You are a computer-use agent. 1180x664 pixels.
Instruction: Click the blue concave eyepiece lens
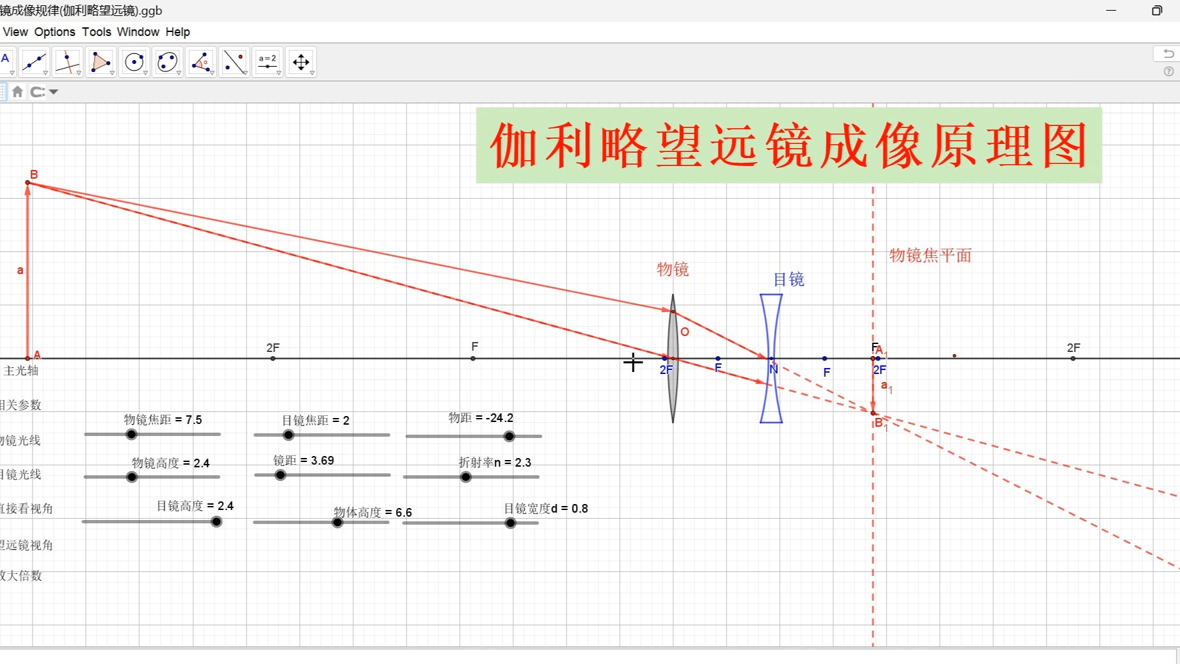771,359
